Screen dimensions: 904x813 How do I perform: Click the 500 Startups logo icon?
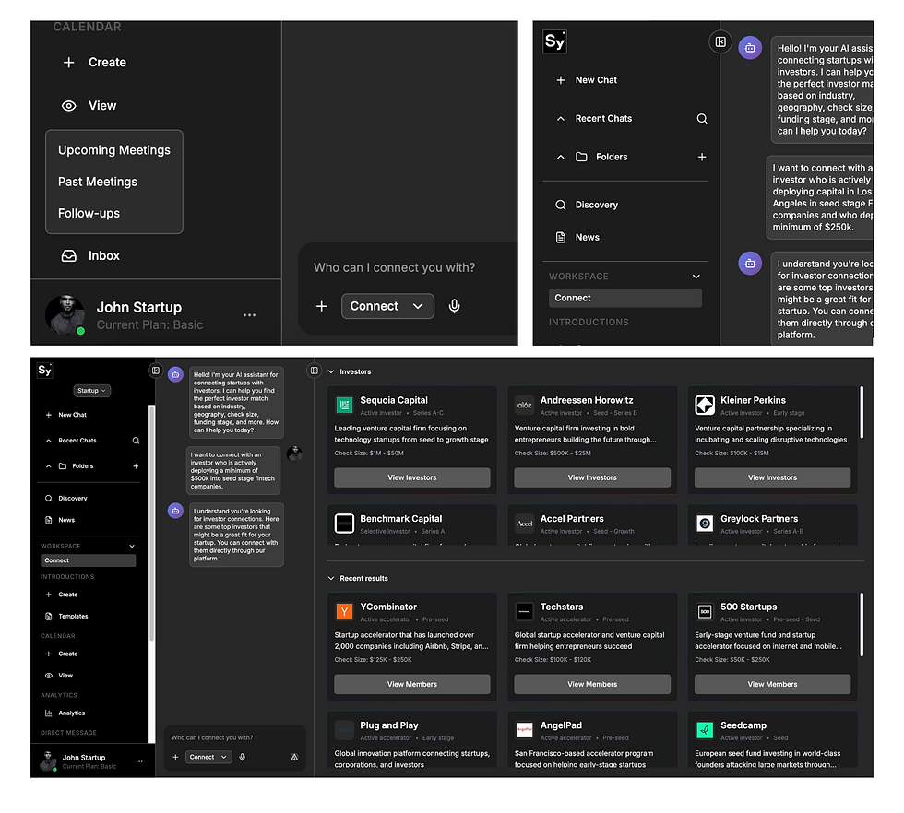[705, 612]
